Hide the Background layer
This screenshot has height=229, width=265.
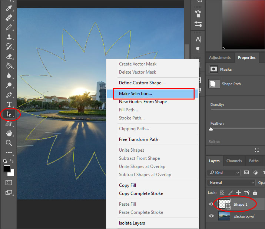[x=211, y=216]
